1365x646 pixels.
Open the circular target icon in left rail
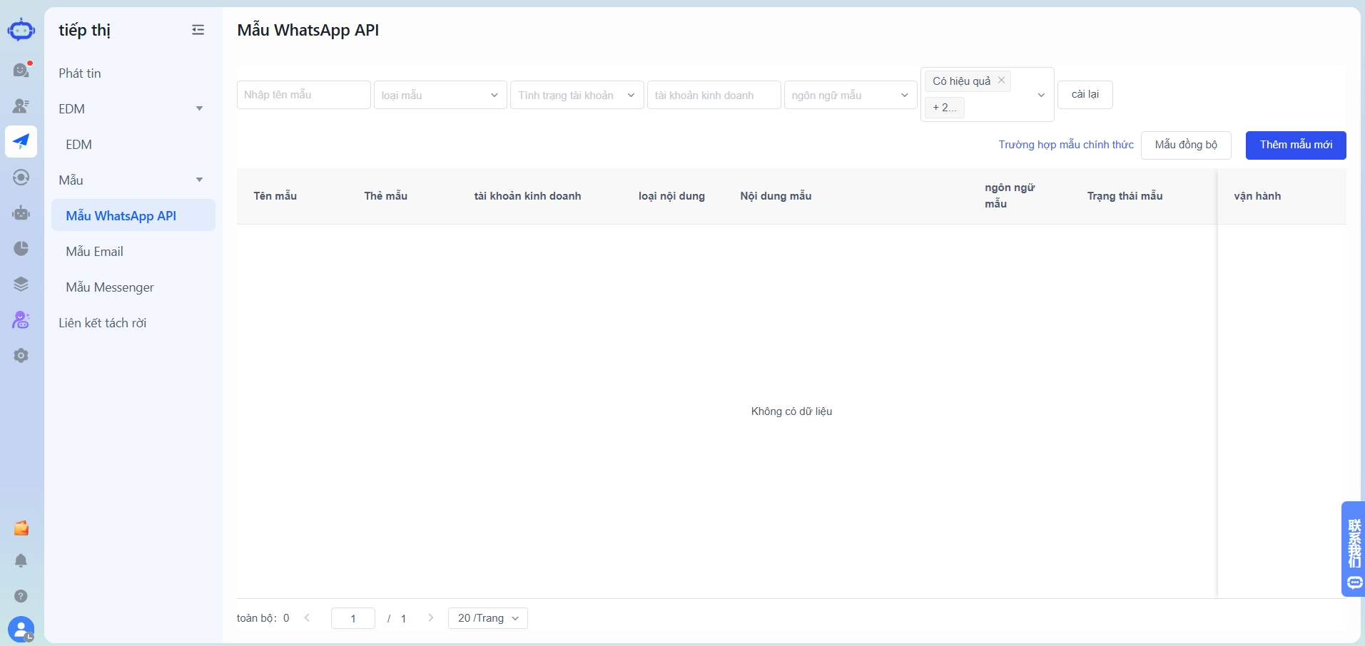click(x=21, y=177)
